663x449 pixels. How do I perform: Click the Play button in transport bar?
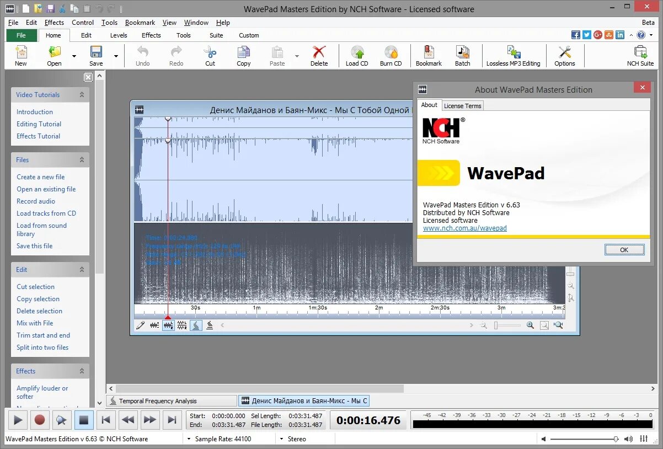(18, 420)
